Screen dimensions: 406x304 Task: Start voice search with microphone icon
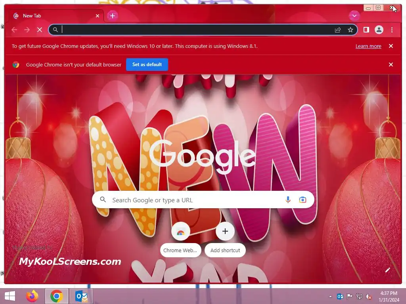(288, 199)
